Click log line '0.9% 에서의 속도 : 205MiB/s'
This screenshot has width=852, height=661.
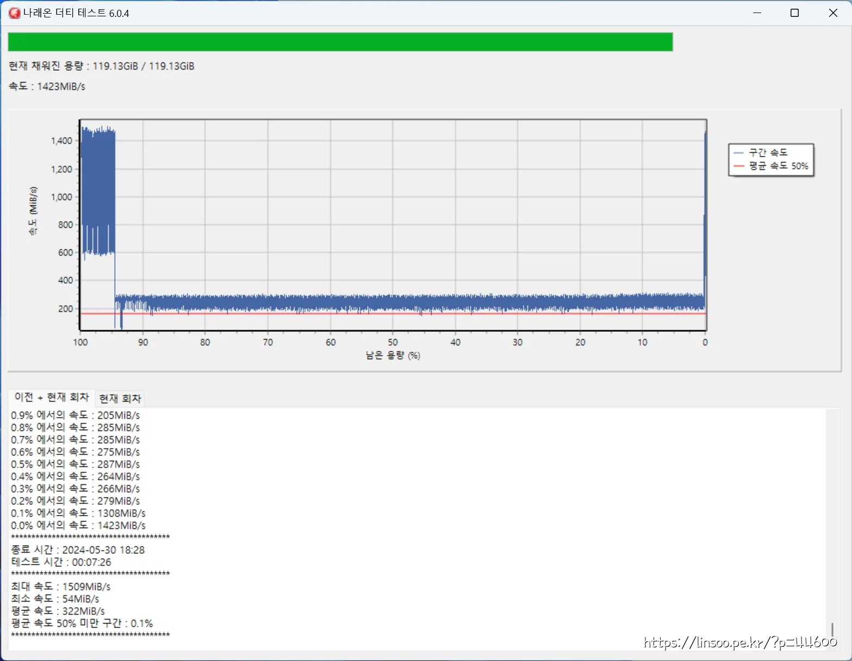pyautogui.click(x=76, y=415)
